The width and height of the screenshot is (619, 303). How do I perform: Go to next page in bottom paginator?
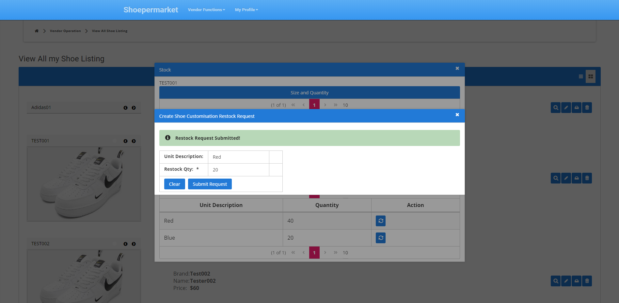coord(325,252)
